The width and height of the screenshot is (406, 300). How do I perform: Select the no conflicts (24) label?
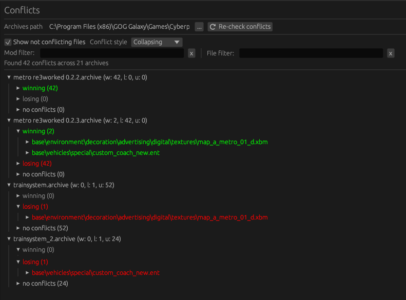point(45,284)
